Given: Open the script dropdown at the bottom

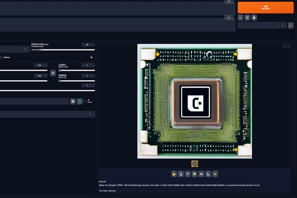Looking at the screenshot, I should [46, 114].
